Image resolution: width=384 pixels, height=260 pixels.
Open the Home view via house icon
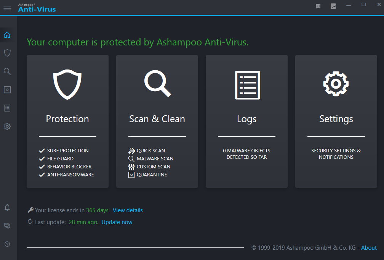(7, 35)
